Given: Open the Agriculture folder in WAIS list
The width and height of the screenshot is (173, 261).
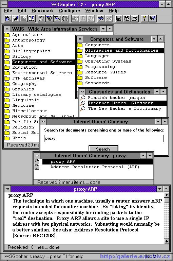Looking at the screenshot, I should [27, 35].
